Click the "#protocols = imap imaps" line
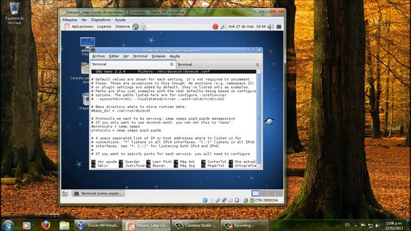 (x=116, y=126)
